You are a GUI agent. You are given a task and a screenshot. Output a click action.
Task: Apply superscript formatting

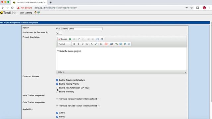96,44
